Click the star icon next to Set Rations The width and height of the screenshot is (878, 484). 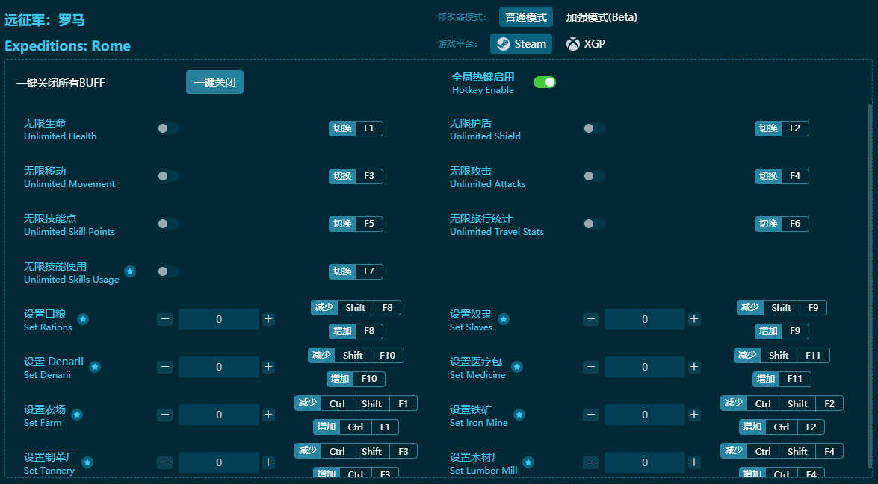click(83, 319)
